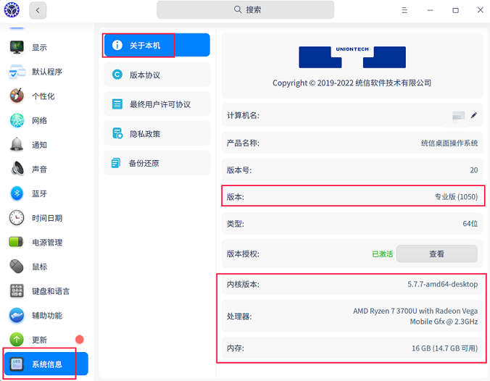Select 系统信息 in the sidebar
The height and width of the screenshot is (381, 490).
coord(46,364)
